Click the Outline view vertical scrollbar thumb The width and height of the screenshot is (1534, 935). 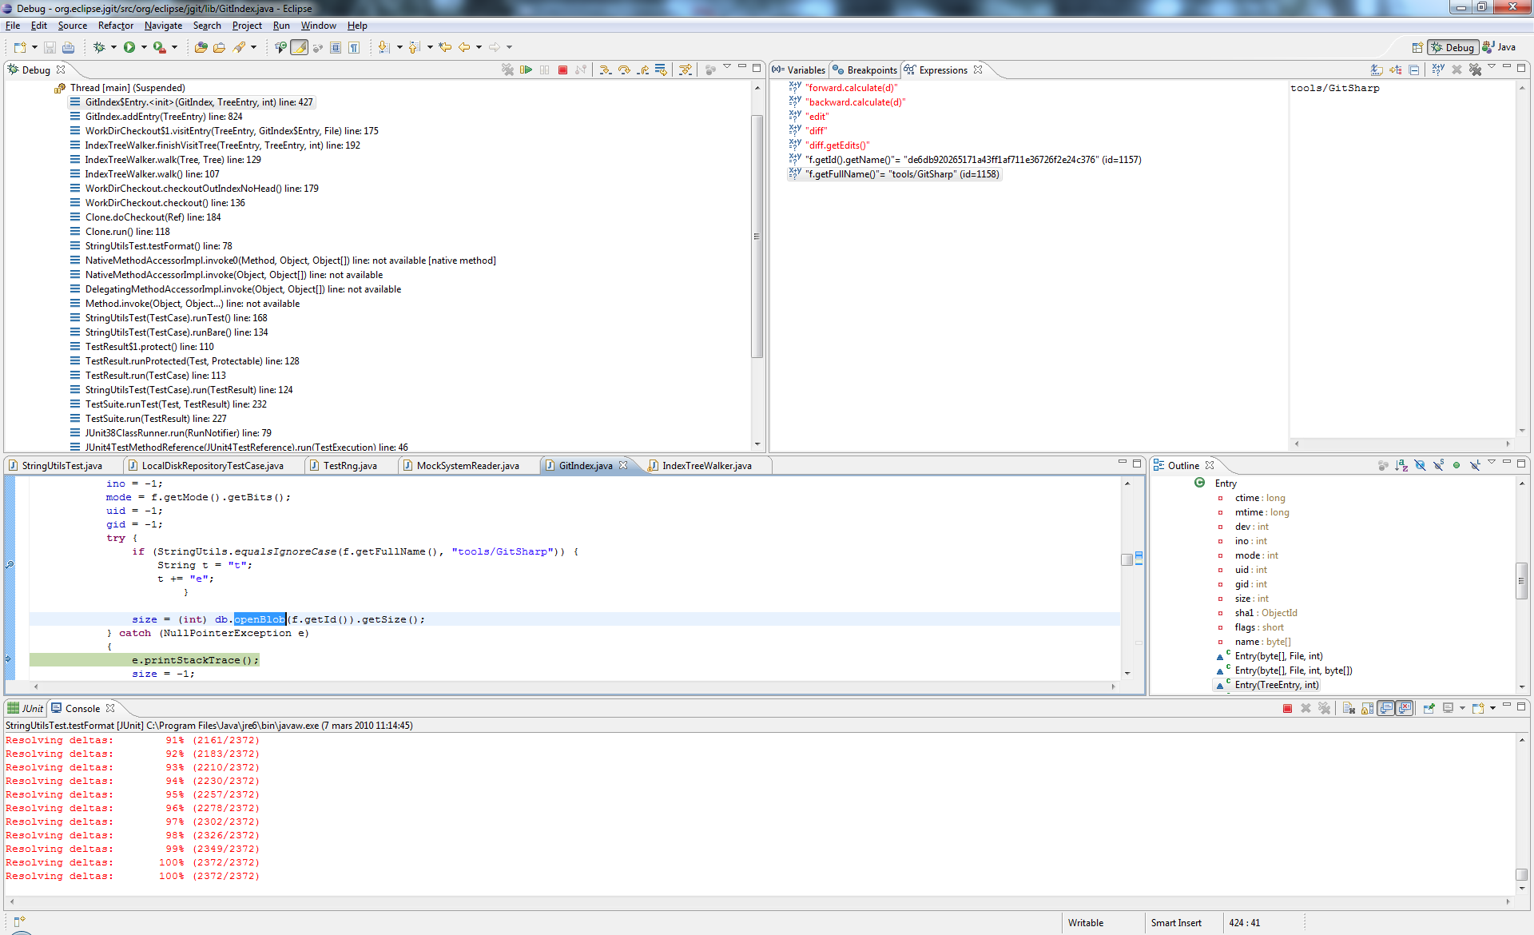pos(1521,581)
